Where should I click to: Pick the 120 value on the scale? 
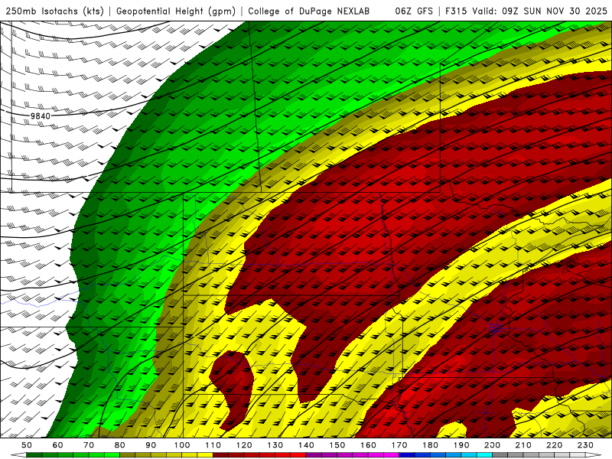point(244,445)
